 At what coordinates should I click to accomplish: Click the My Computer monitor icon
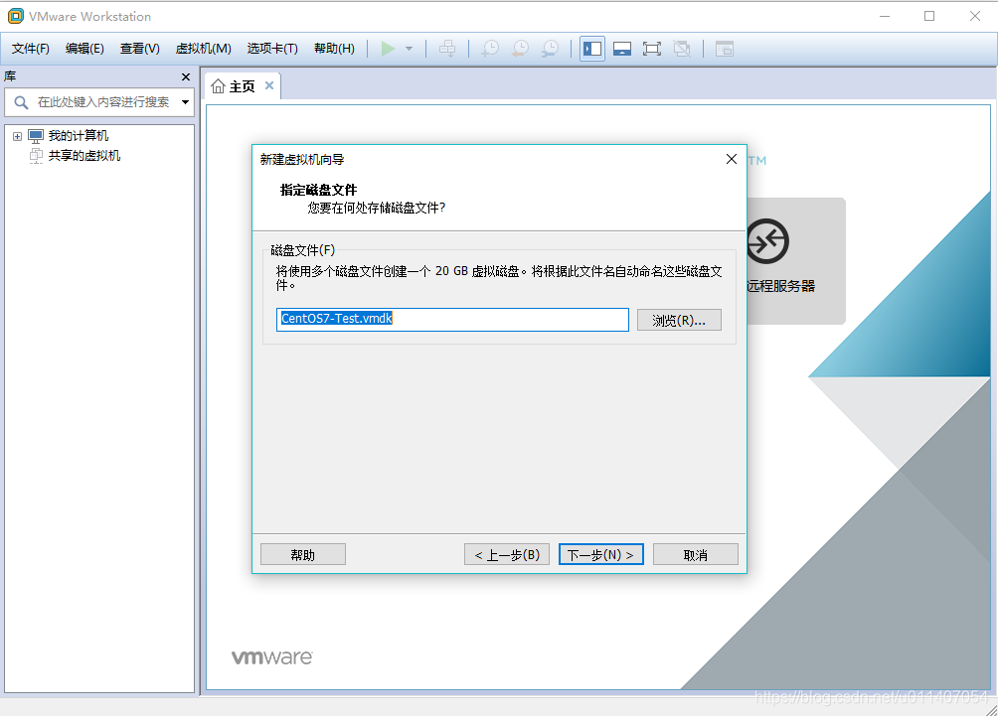[36, 135]
